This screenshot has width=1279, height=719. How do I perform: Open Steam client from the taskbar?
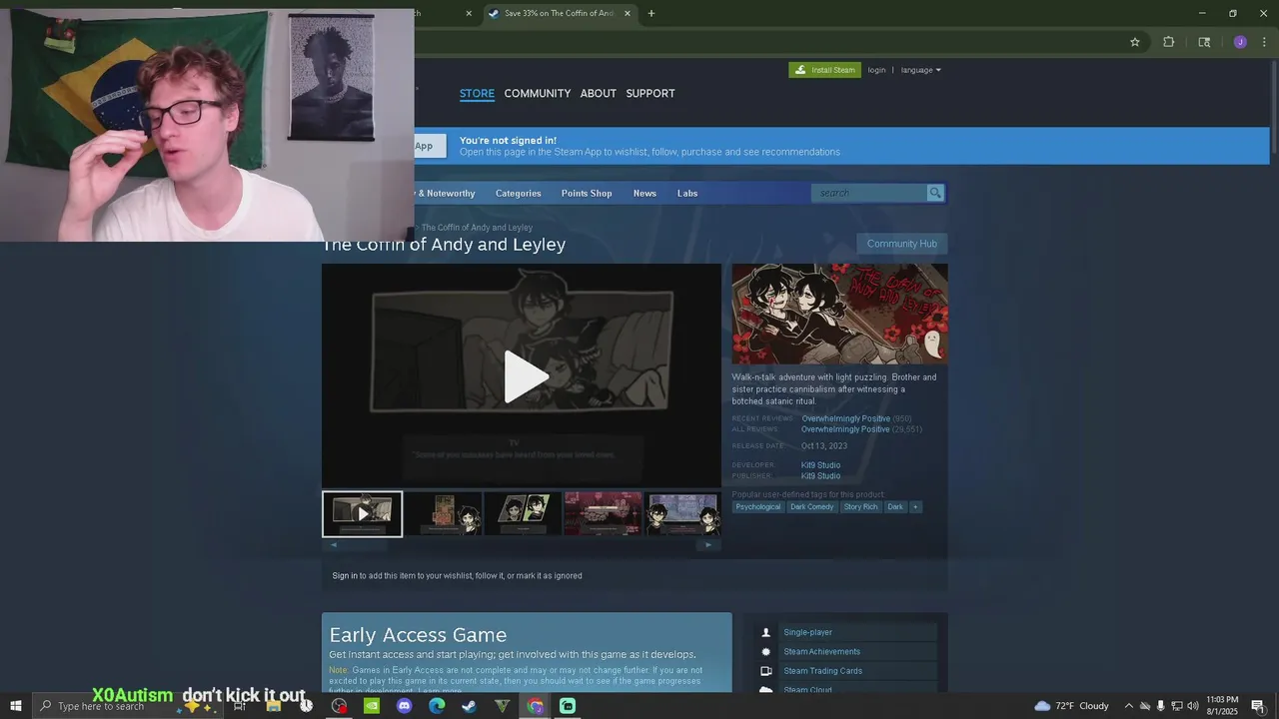(x=469, y=706)
